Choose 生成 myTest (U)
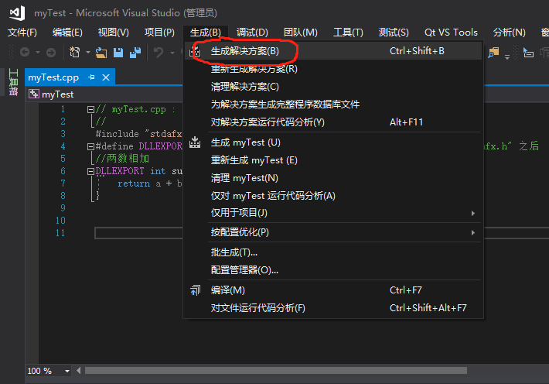The image size is (549, 384). 333,142
